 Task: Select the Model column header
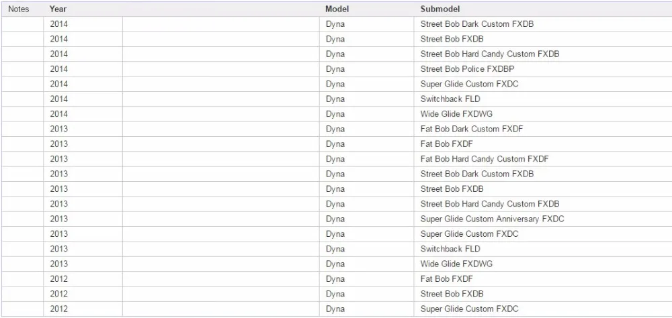(337, 9)
